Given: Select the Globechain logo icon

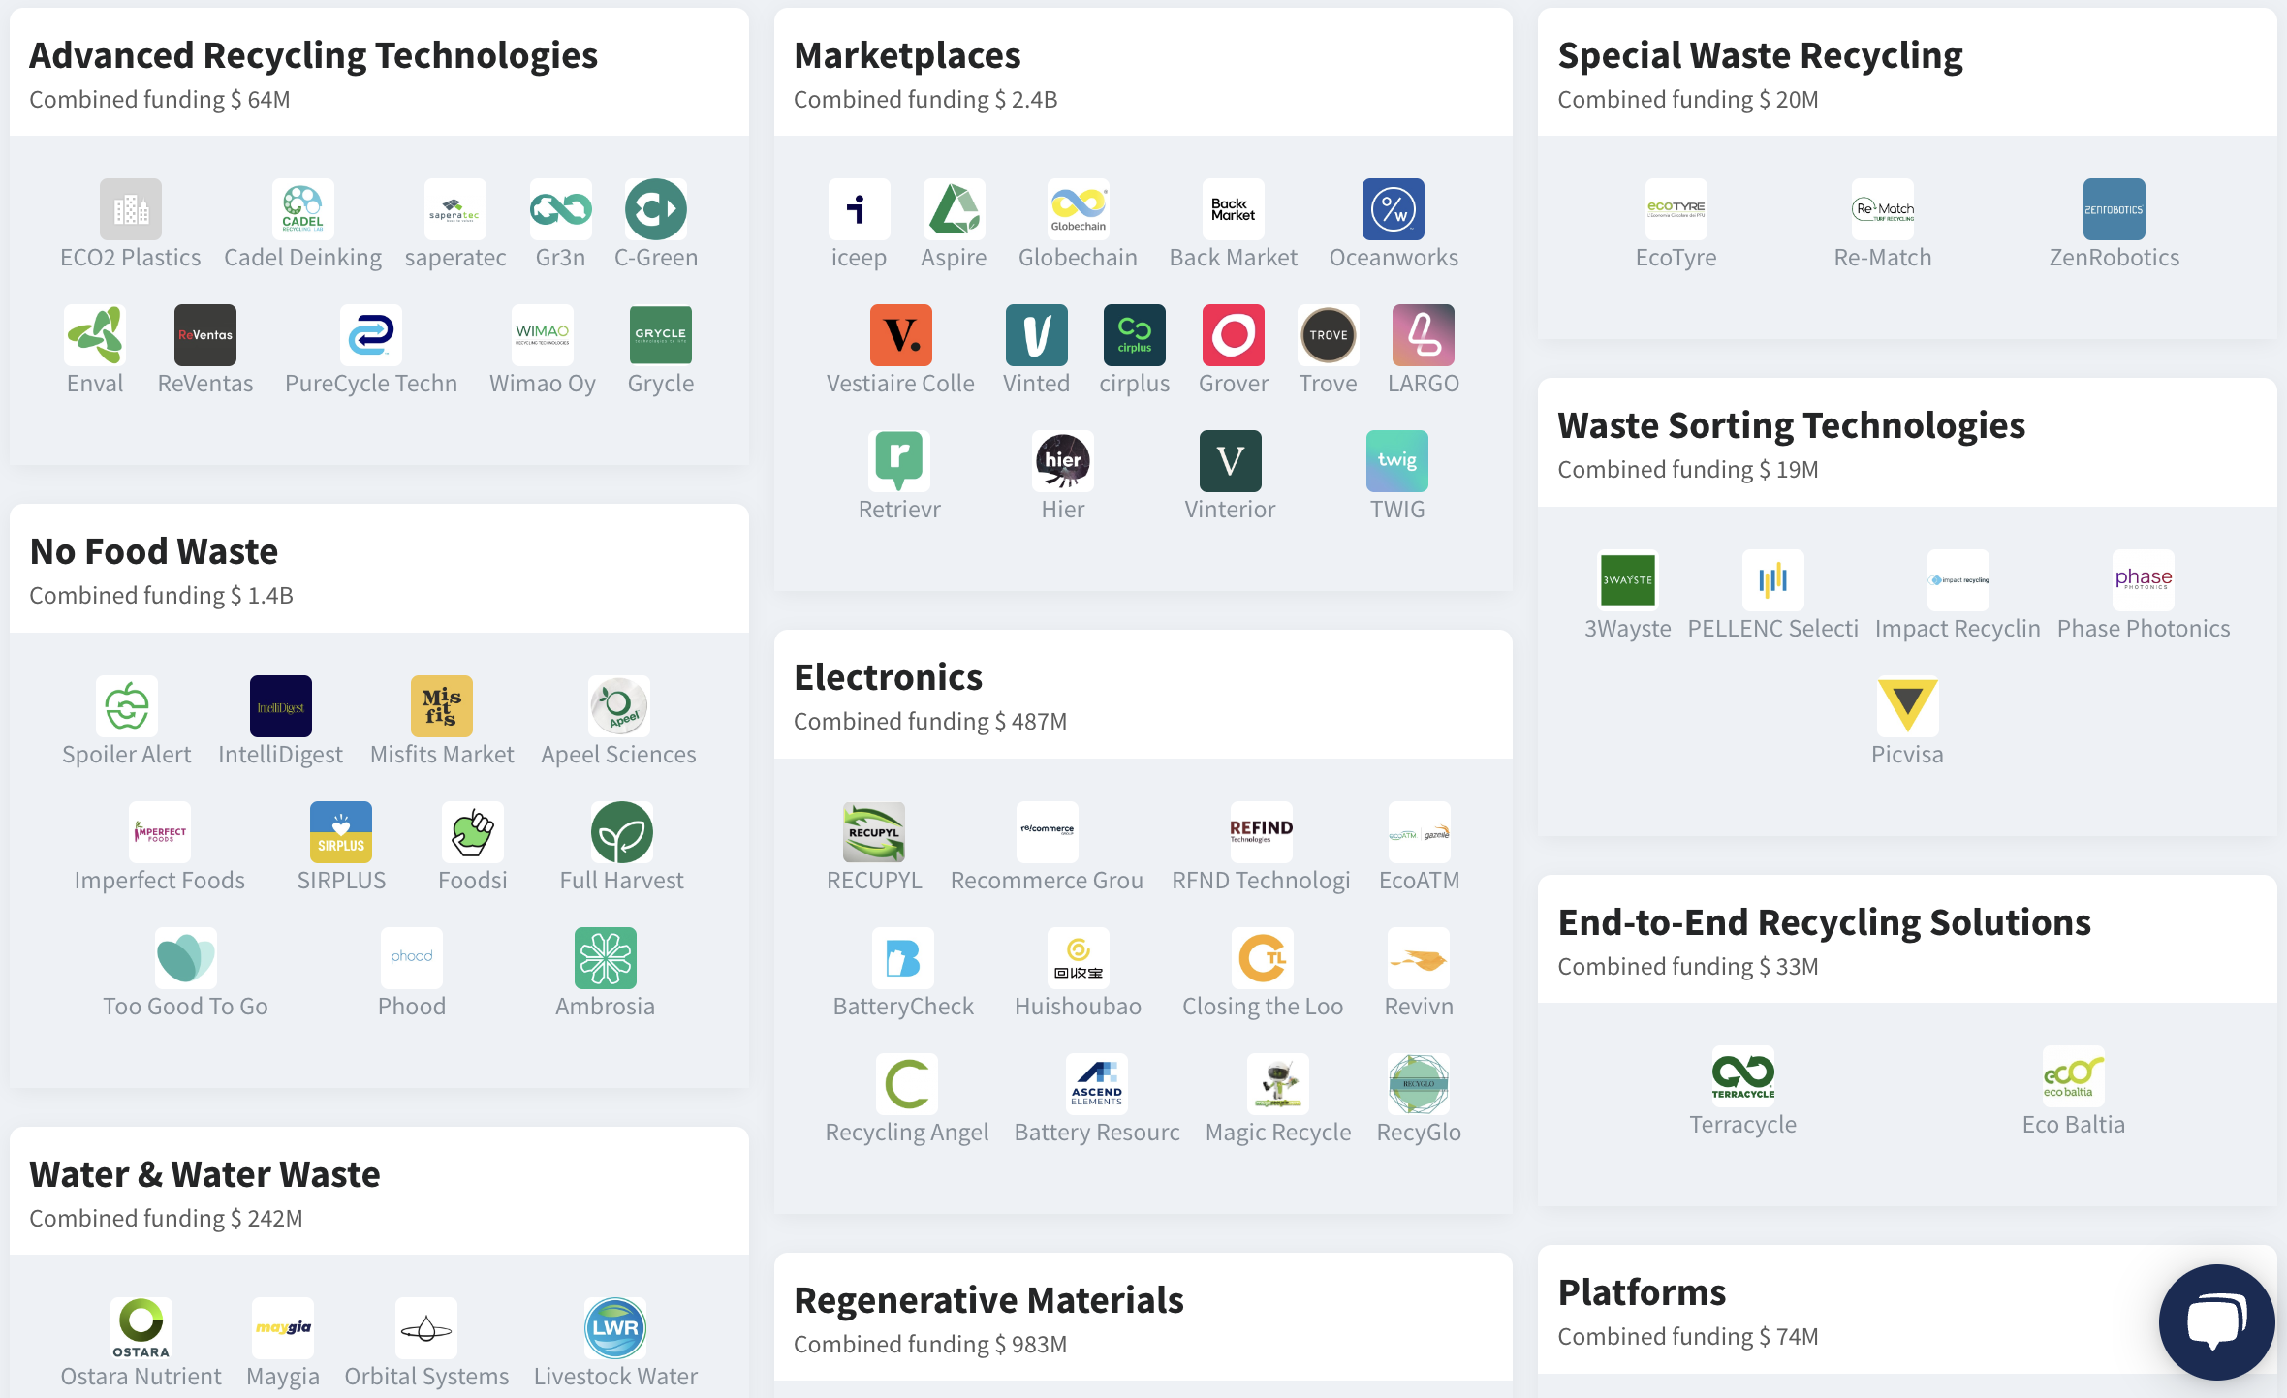Looking at the screenshot, I should 1079,209.
